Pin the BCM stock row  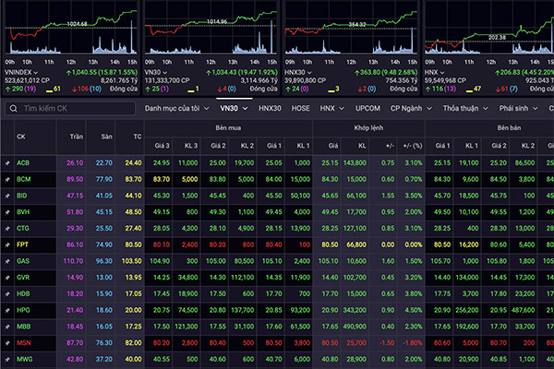point(6,179)
